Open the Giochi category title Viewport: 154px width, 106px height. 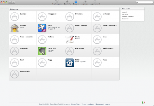(50, 25)
